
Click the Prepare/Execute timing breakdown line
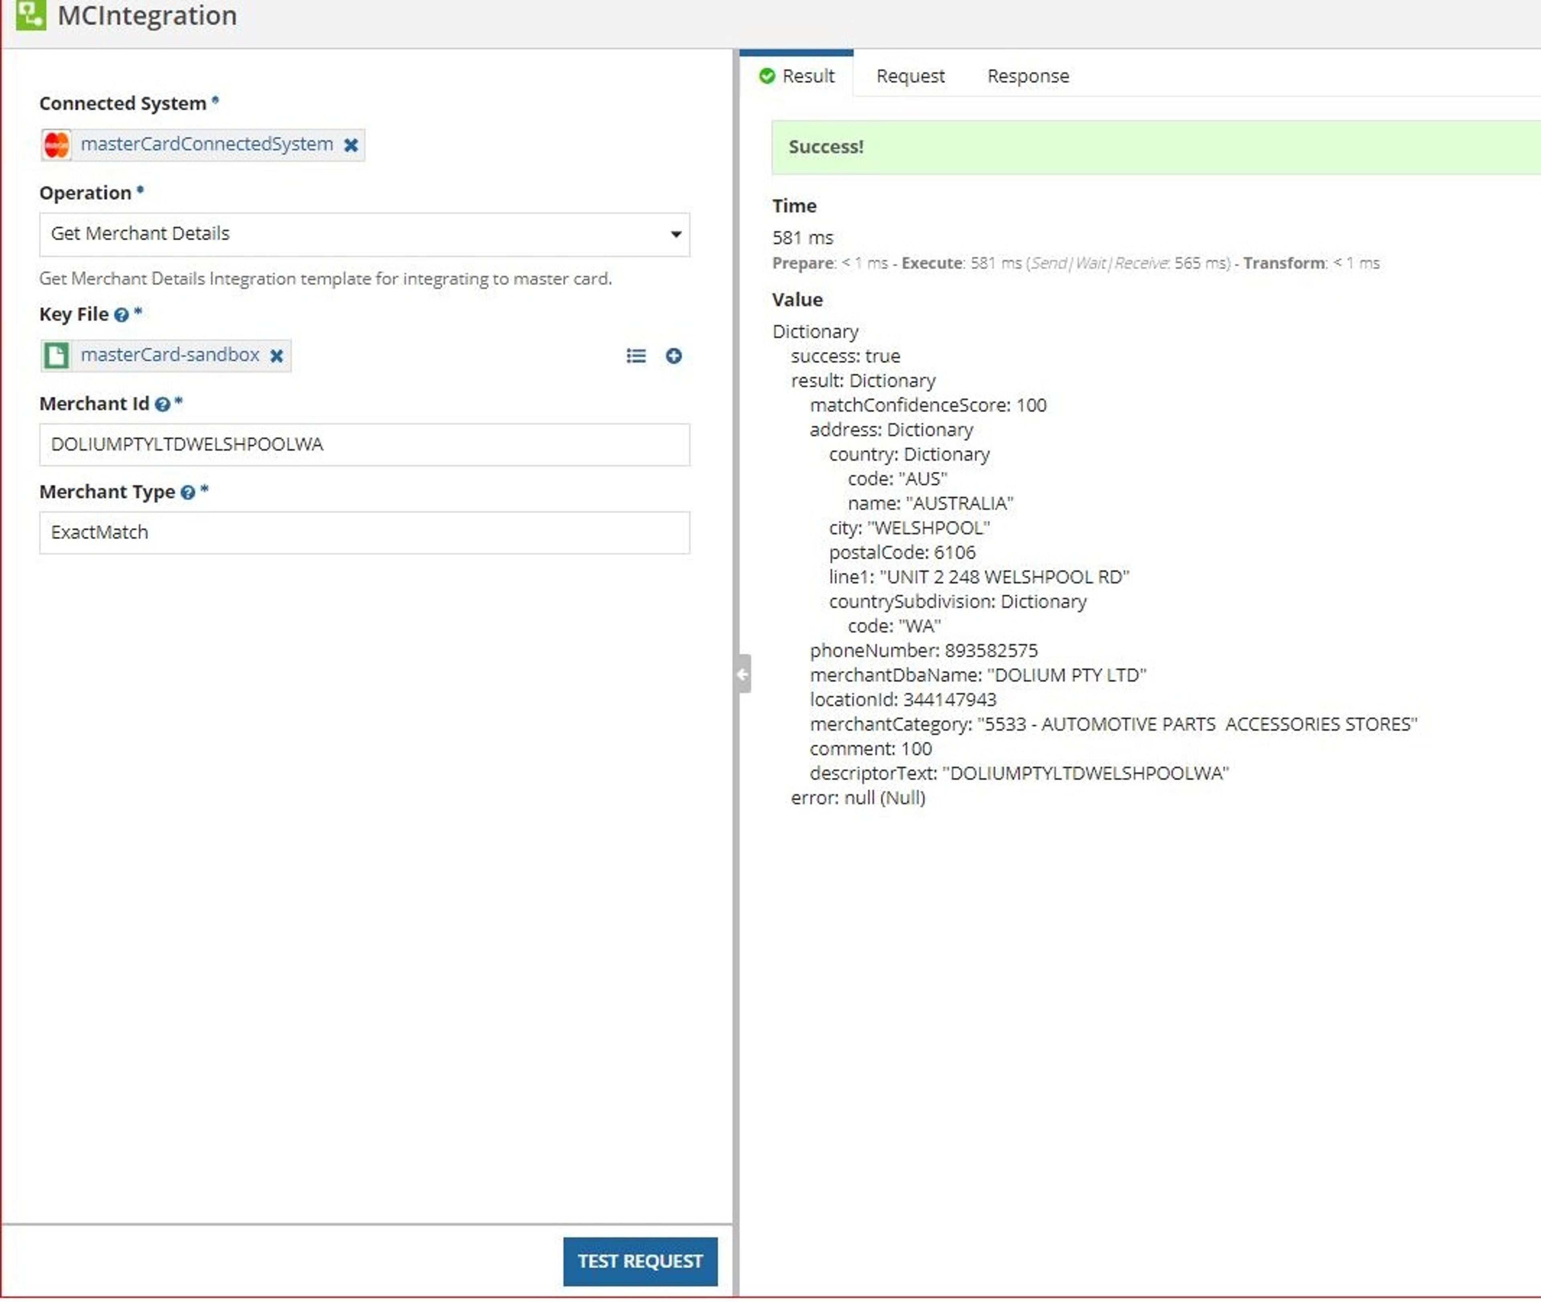pos(1076,264)
